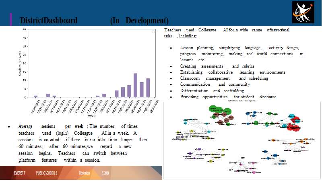Click 'platform features within a session' text
Viewport: 322px width, 181px height.
tap(59, 160)
